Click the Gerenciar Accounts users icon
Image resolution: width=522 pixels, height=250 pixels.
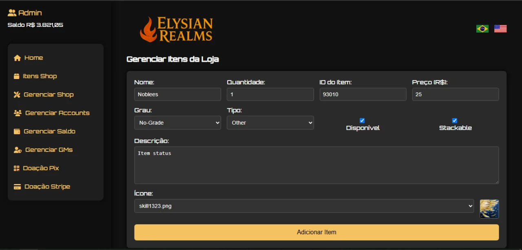tap(18, 113)
